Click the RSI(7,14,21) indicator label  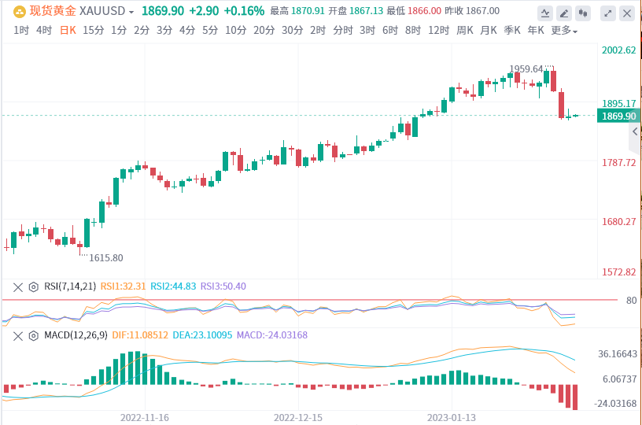(x=70, y=286)
